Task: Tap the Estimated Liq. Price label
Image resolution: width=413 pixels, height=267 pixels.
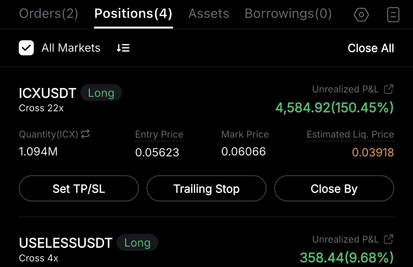Action: tap(350, 134)
